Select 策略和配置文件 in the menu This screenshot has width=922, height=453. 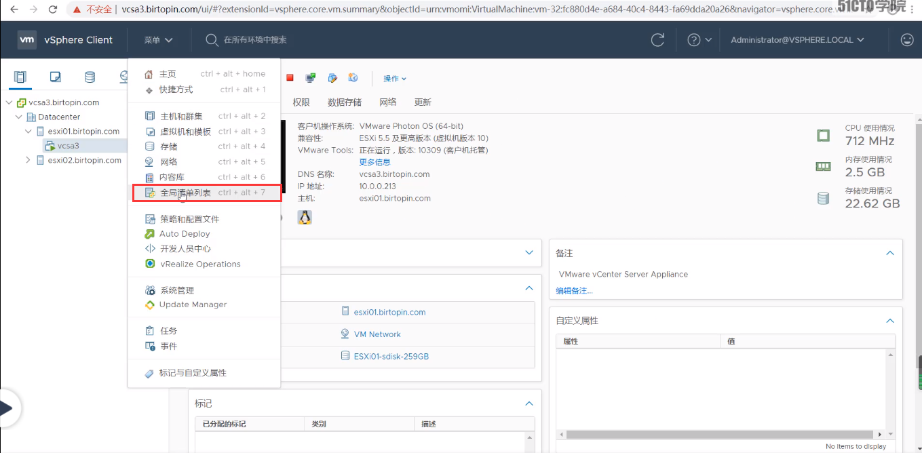click(x=204, y=219)
